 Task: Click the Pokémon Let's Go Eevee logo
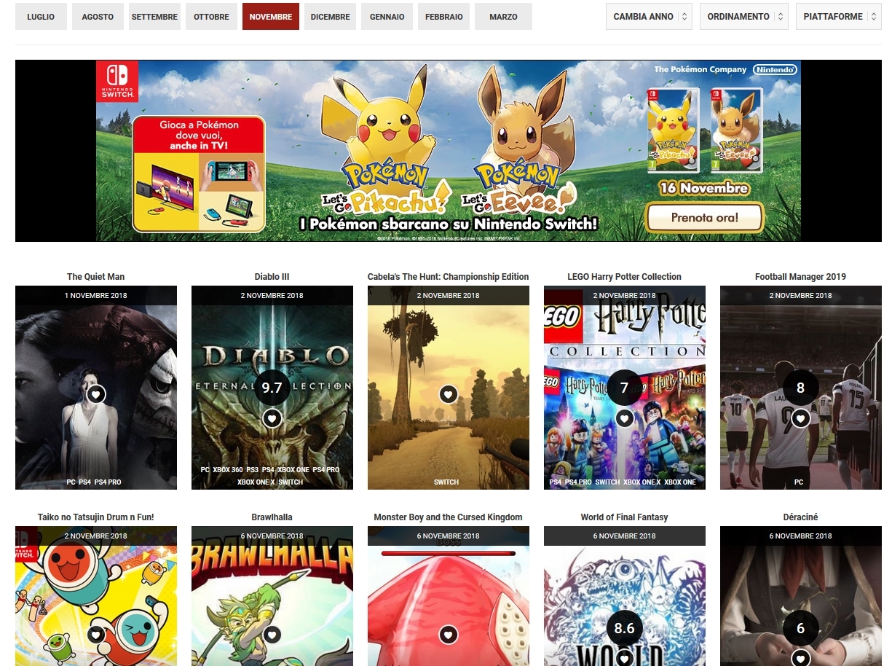[521, 186]
